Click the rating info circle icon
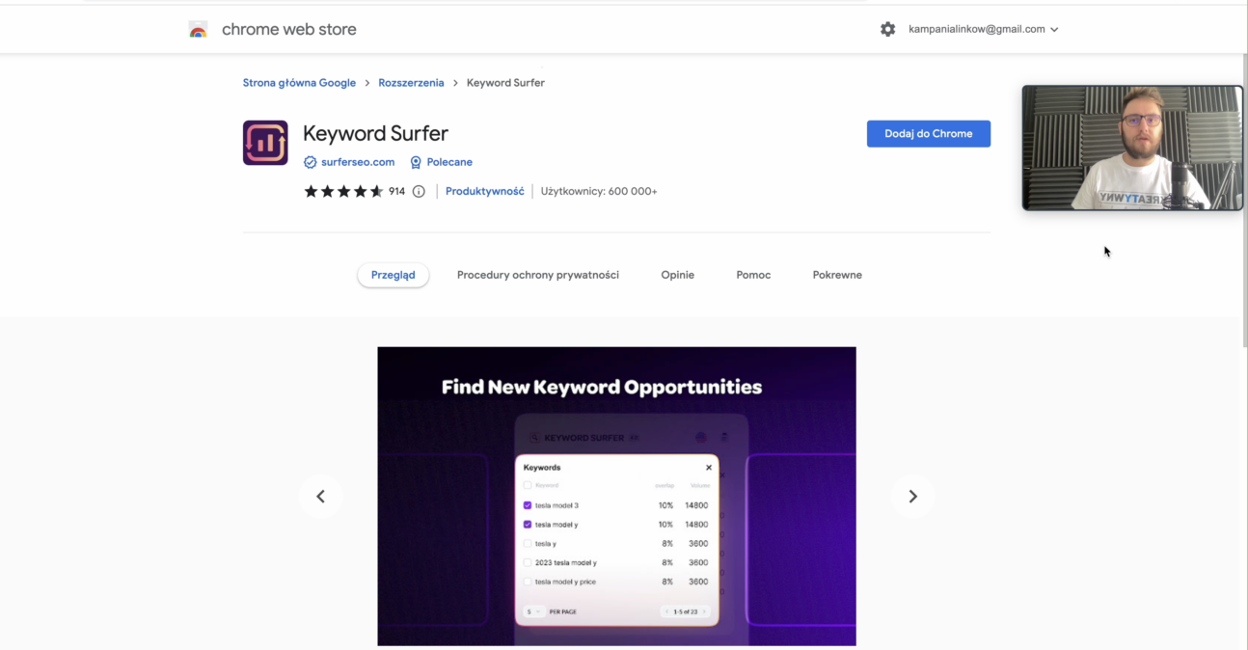 click(419, 192)
